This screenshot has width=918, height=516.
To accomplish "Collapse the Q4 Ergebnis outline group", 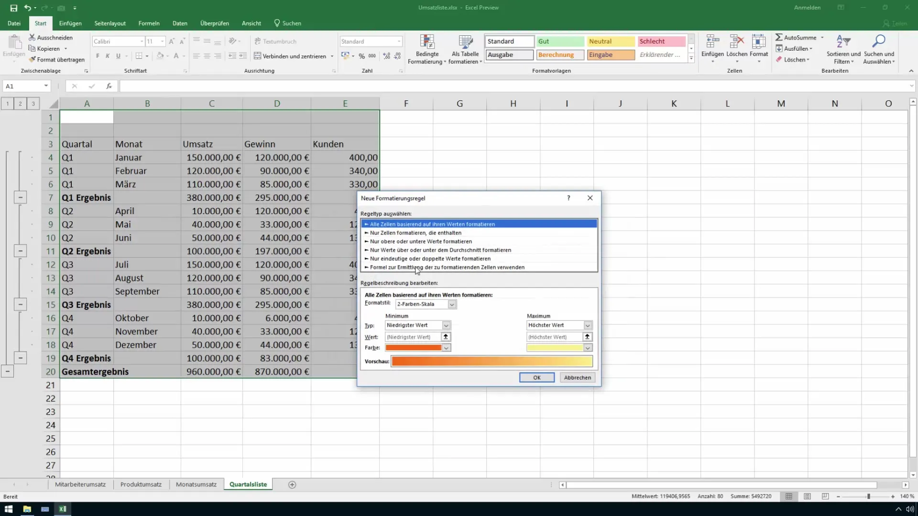I will (20, 358).
